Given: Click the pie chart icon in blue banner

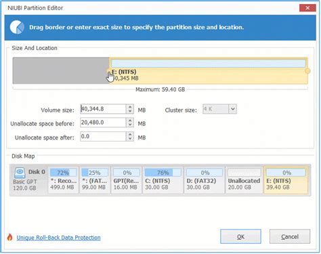Looking at the screenshot, I should tap(17, 27).
